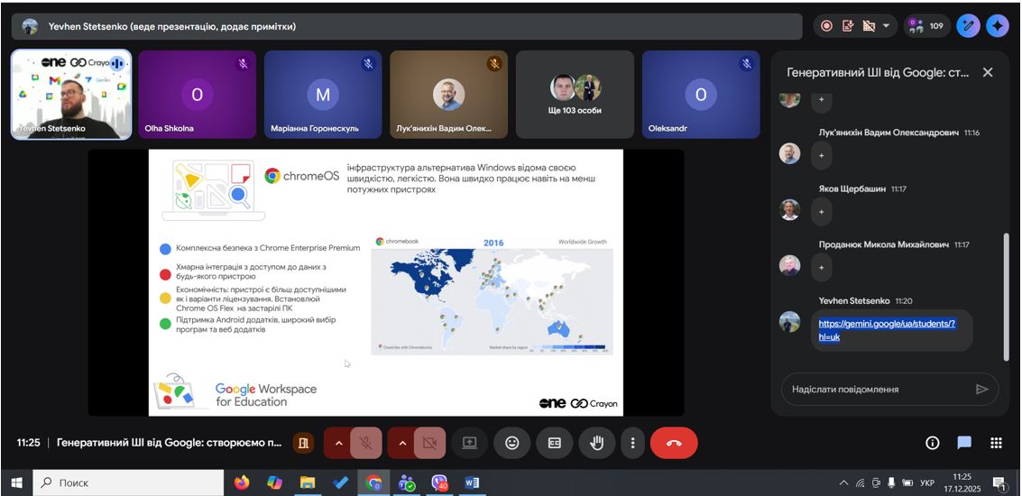This screenshot has height=496, width=1022.
Task: Unmute the microphone
Action: (x=366, y=443)
